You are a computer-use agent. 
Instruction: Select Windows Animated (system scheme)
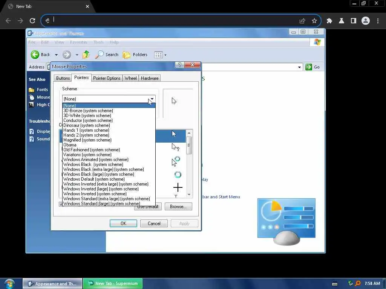point(109,160)
